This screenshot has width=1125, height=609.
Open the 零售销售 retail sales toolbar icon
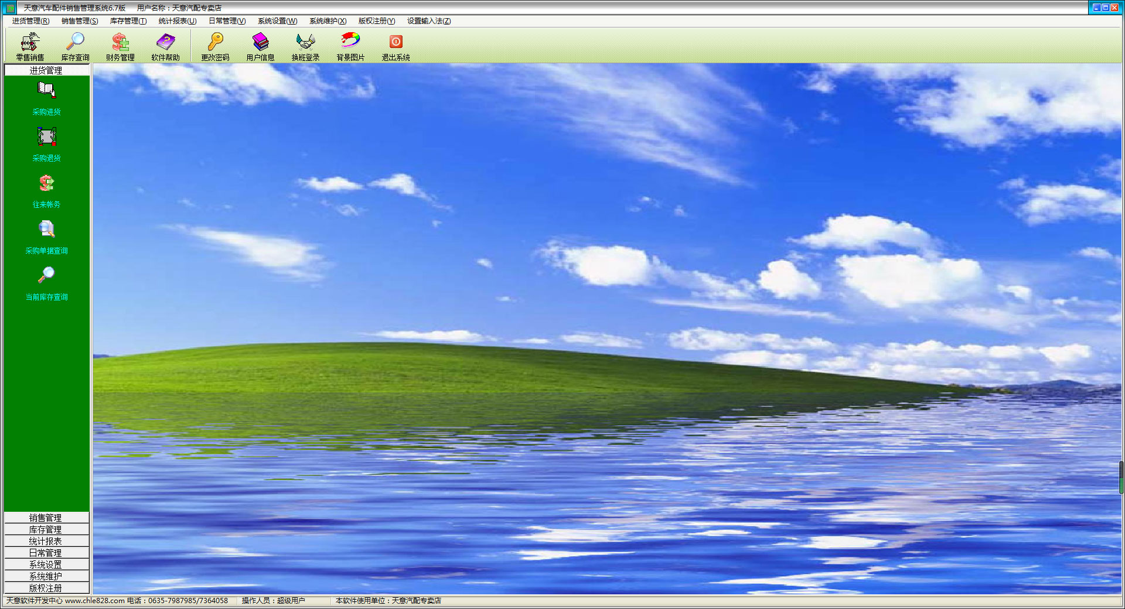[x=30, y=46]
